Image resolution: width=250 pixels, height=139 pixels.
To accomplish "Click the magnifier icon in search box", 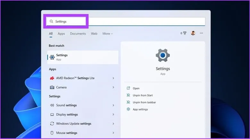I will 51,22.
